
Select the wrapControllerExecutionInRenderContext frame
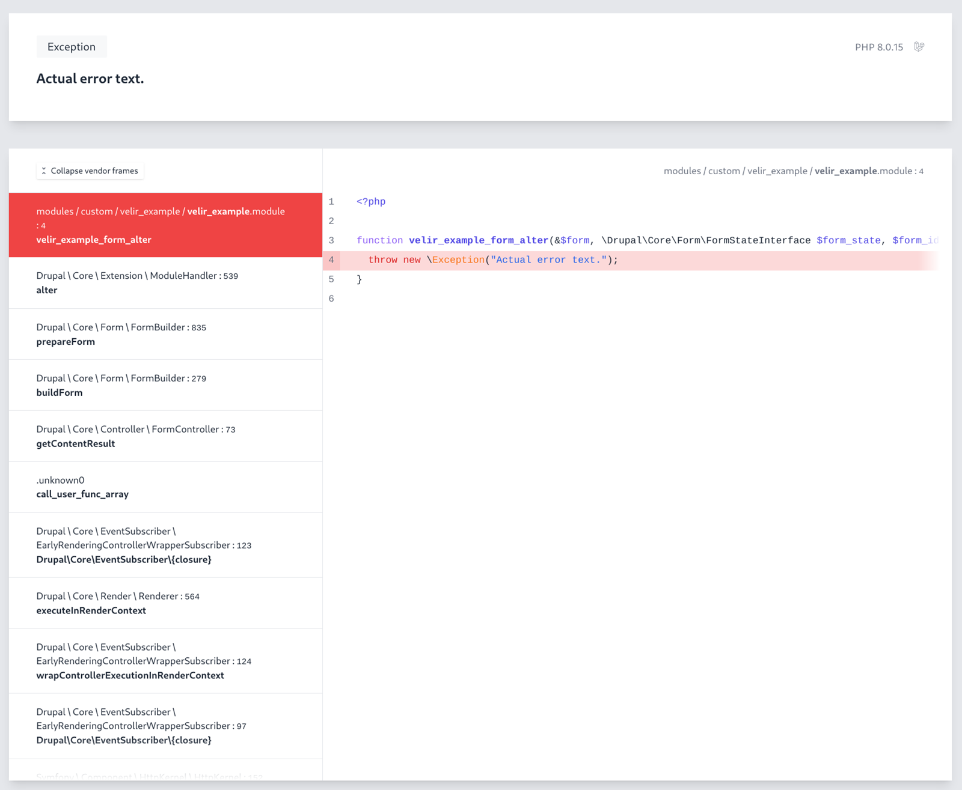click(165, 661)
